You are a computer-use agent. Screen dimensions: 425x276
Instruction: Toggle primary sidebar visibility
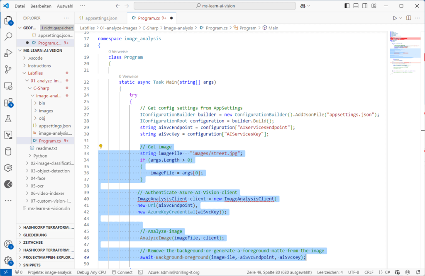[347, 6]
